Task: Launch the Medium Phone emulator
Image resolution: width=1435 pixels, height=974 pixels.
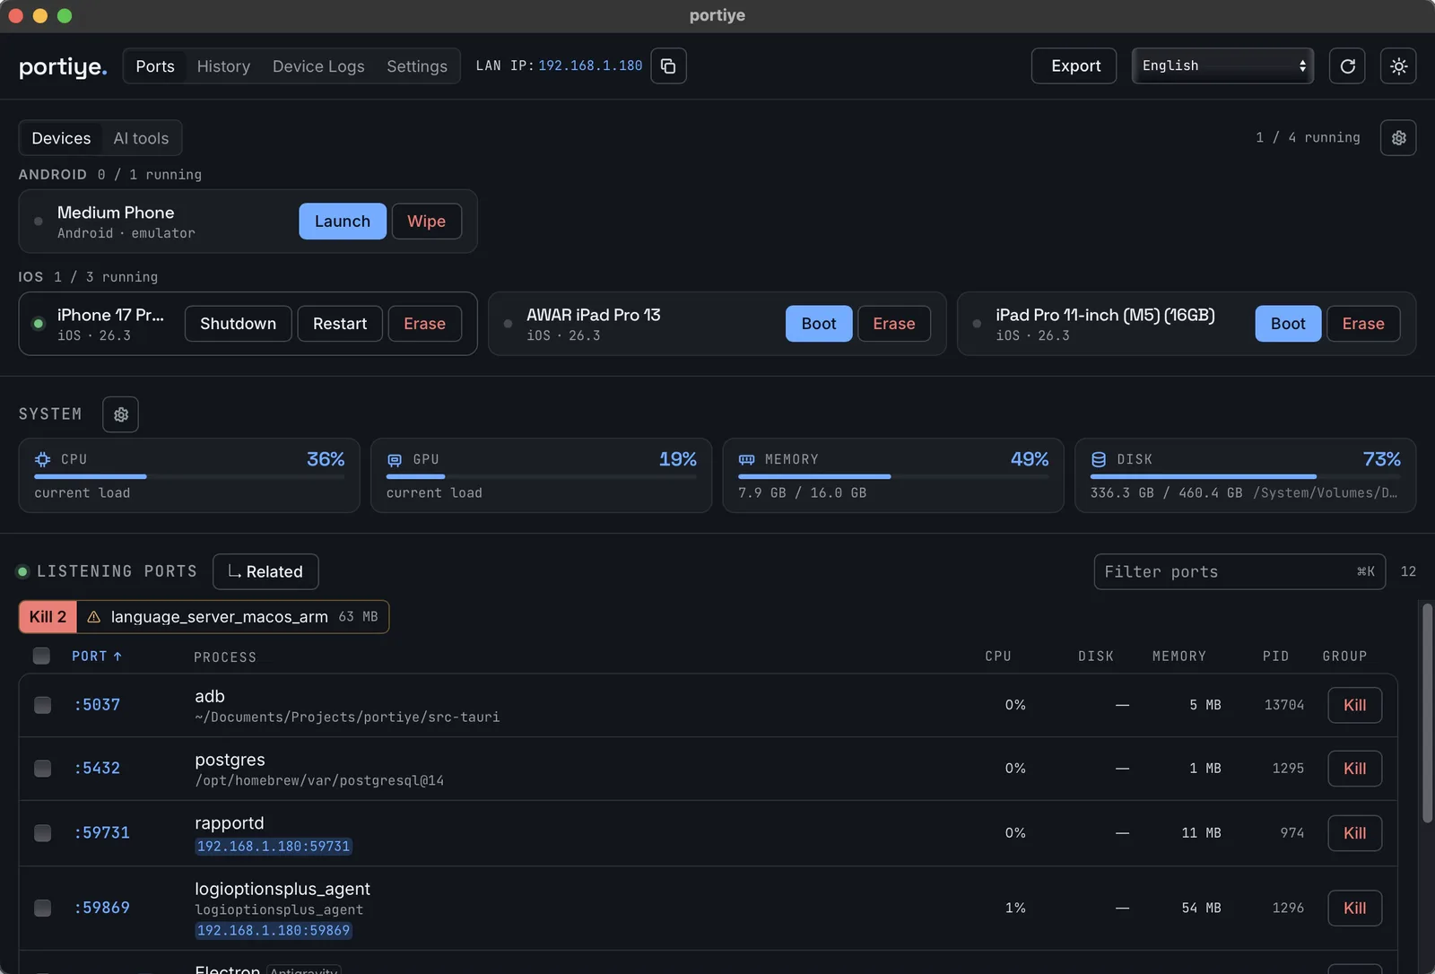Action: coord(343,221)
